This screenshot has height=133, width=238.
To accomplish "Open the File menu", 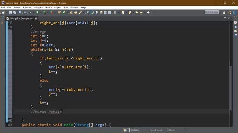I will click(x=3, y=7).
